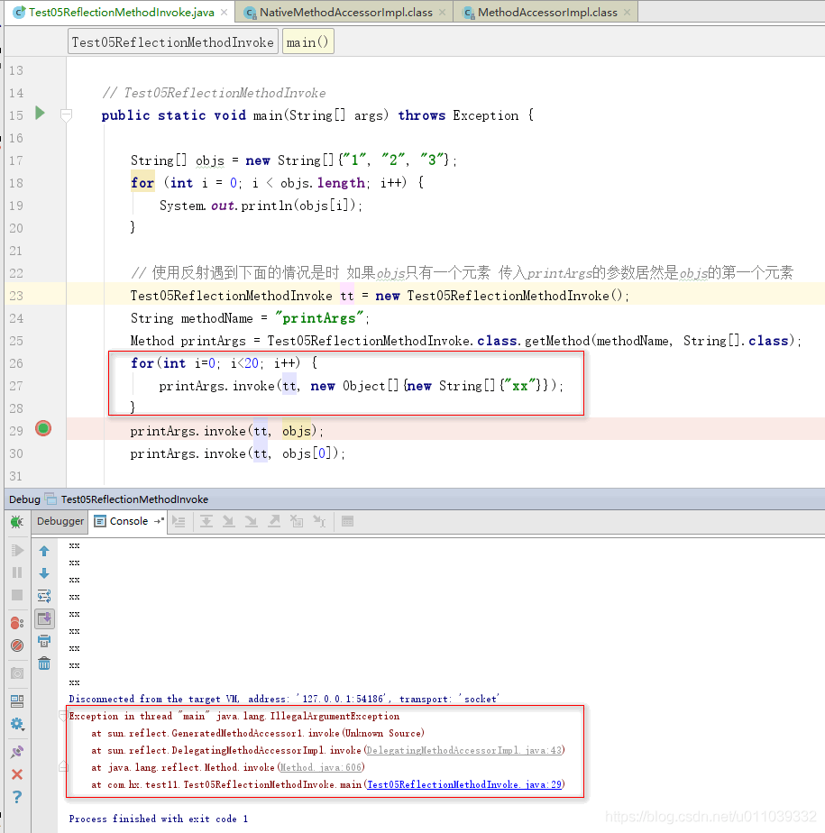Click the Run to Cursor icon

tap(319, 522)
